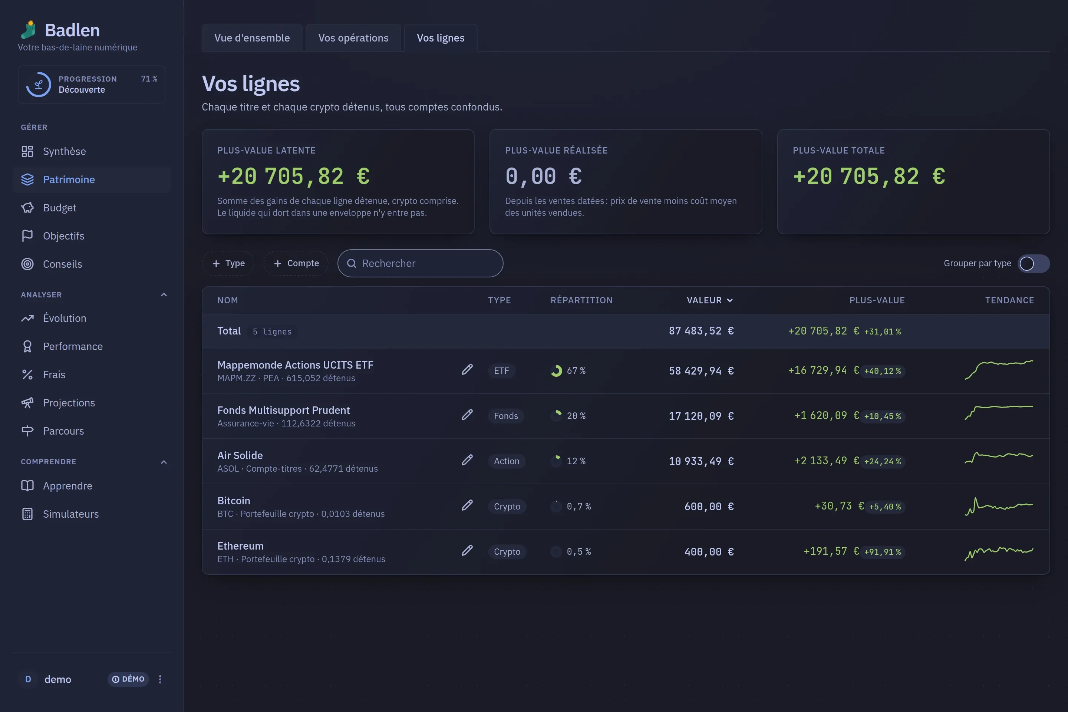Image resolution: width=1068 pixels, height=712 pixels.
Task: Click the Simulateurs calculator icon
Action: coord(27,514)
